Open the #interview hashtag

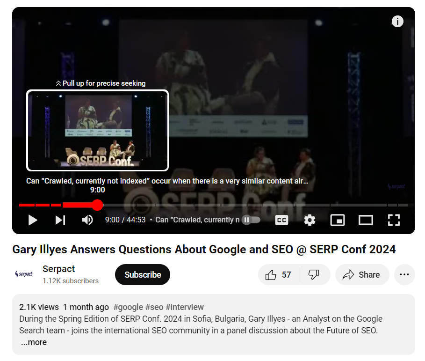click(185, 307)
